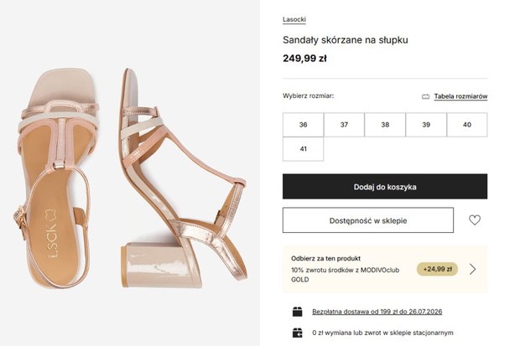Open Bezpłatna dostawa od 199 zł link
520x346 pixels.
[377, 312]
